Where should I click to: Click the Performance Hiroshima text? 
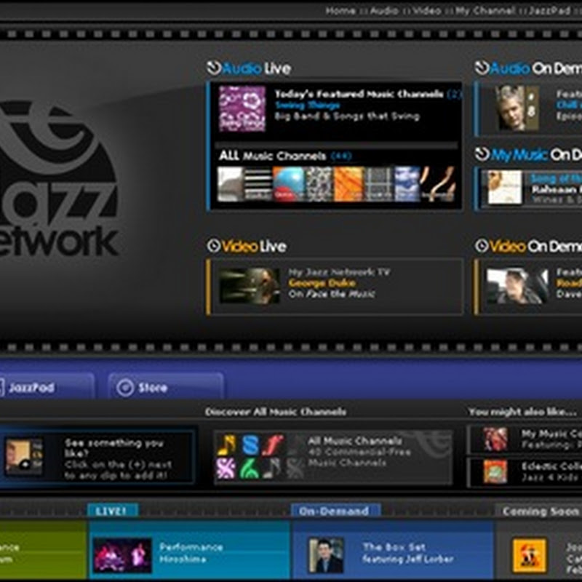coord(191,553)
